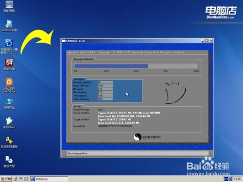
Task: Click the first quick launch taskbar icon
Action: (x=16, y=179)
